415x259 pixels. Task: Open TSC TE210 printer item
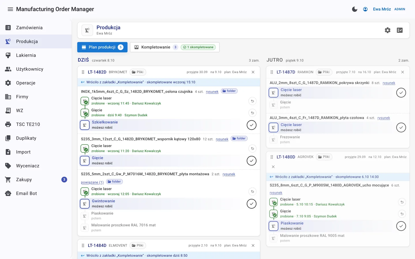point(36,124)
